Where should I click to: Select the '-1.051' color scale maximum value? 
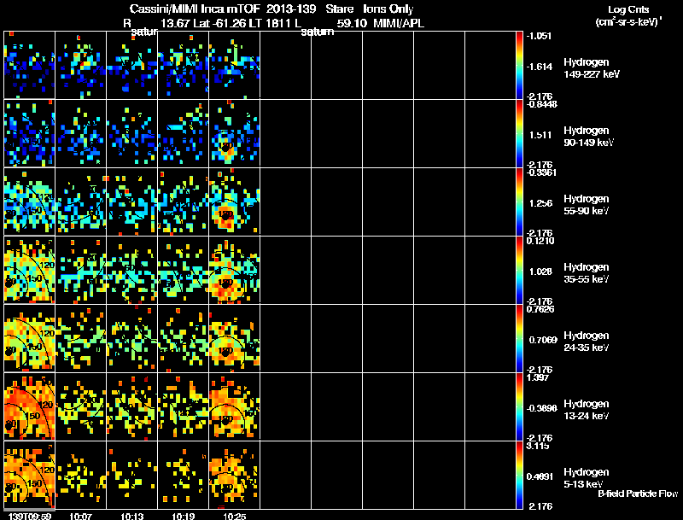540,36
